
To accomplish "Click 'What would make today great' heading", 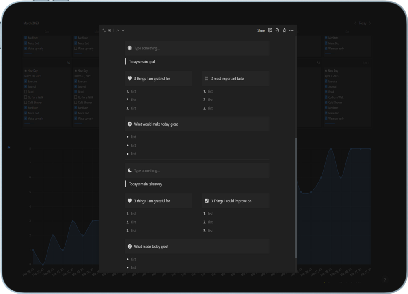I will [156, 124].
